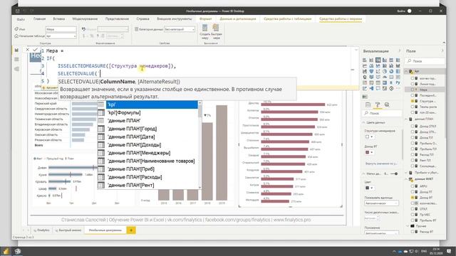Image resolution: width=456 pixels, height=256 pixels.
Task: Open the Format paint-roller tab
Action: pos(378,105)
